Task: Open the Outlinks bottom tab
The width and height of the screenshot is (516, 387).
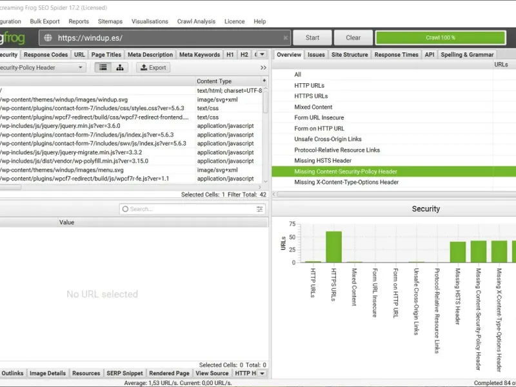Action: click(12, 373)
